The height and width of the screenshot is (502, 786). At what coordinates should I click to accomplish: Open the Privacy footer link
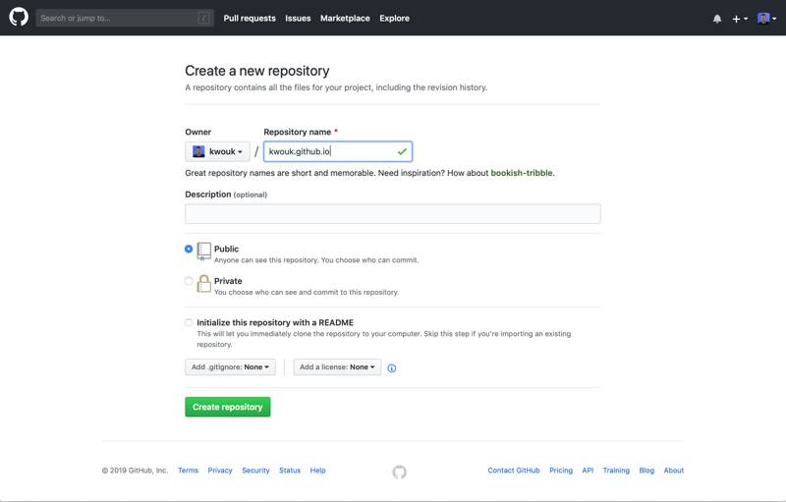[x=220, y=471]
